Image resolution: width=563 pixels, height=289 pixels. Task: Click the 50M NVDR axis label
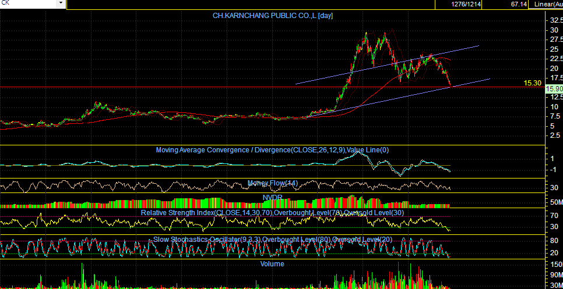(556, 203)
